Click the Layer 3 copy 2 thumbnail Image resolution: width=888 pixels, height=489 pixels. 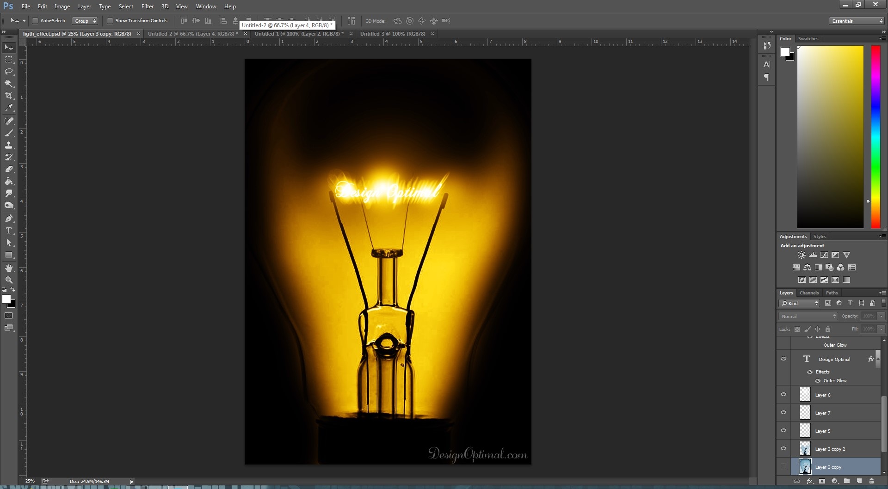pos(805,449)
